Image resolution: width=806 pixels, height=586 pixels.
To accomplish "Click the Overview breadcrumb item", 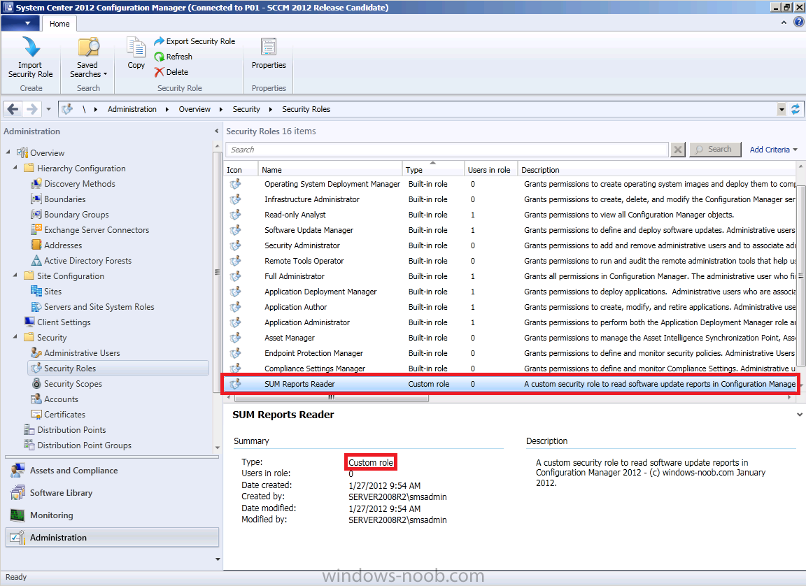I will click(x=195, y=109).
